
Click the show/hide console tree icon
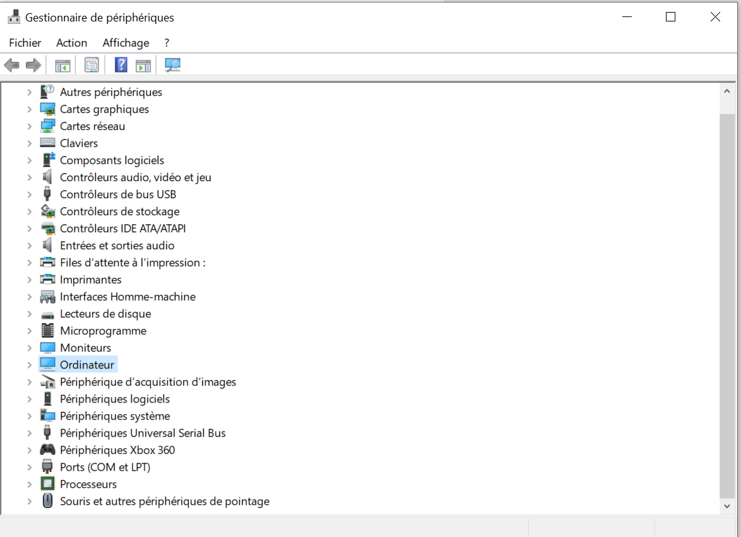[x=62, y=65]
